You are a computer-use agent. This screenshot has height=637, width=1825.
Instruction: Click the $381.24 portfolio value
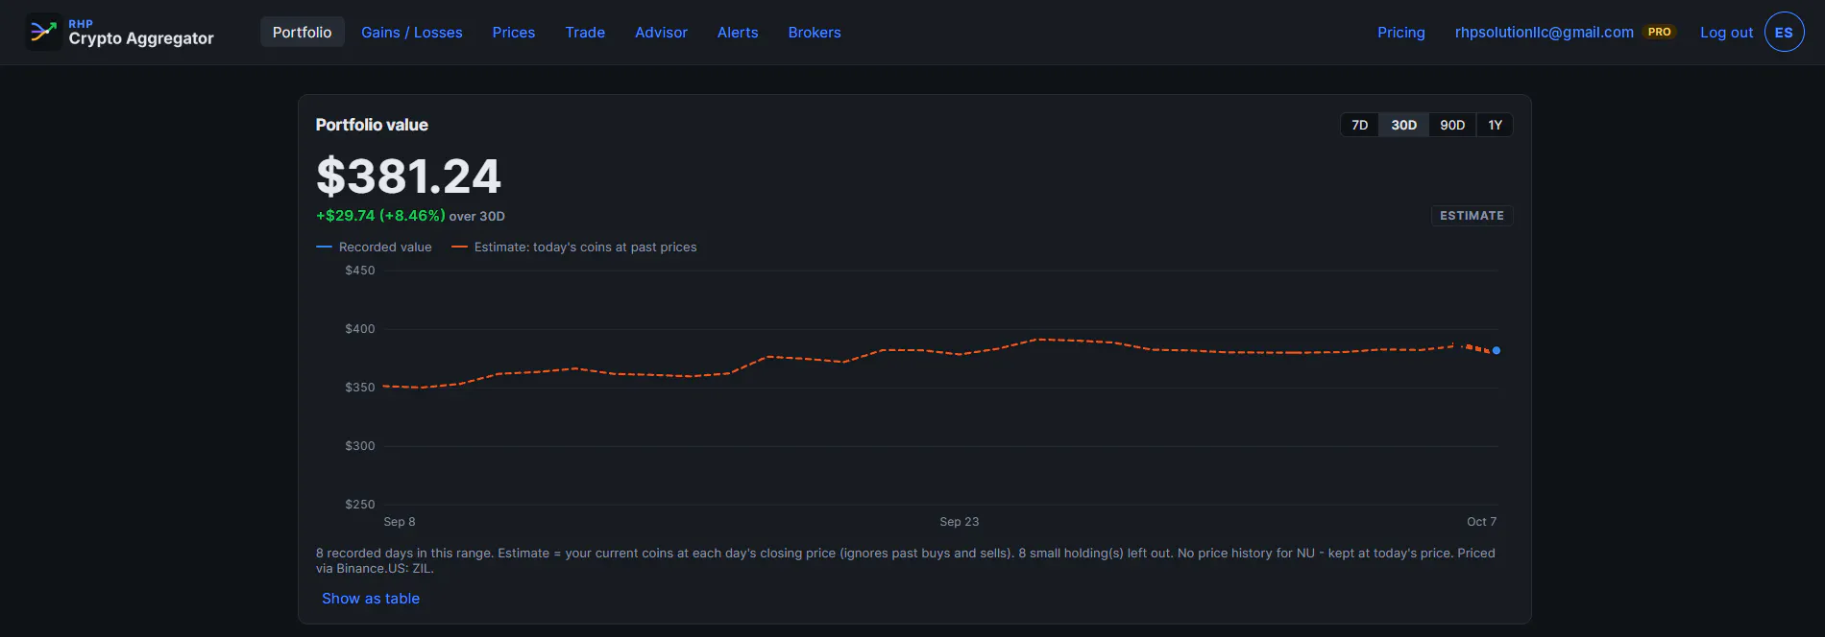coord(408,177)
